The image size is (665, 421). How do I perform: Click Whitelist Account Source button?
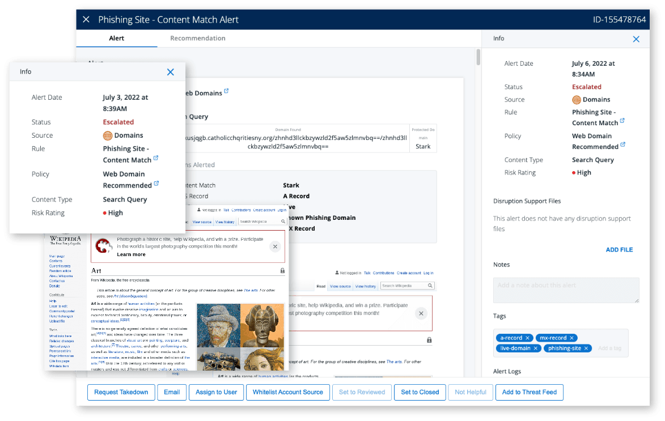pyautogui.click(x=288, y=392)
